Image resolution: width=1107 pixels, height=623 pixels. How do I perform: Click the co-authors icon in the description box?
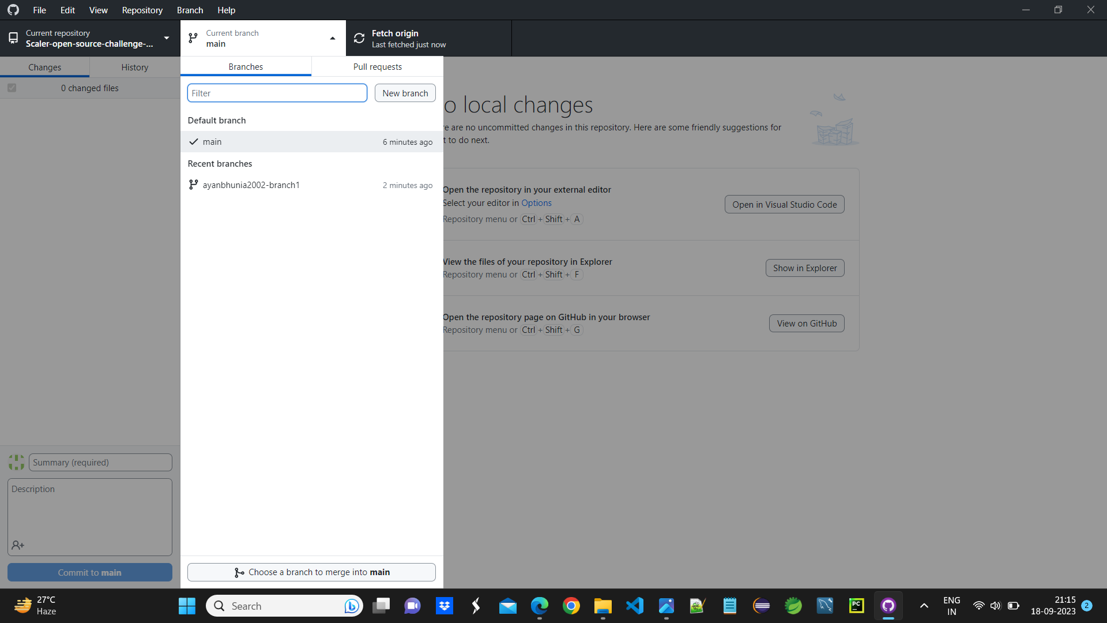17,545
